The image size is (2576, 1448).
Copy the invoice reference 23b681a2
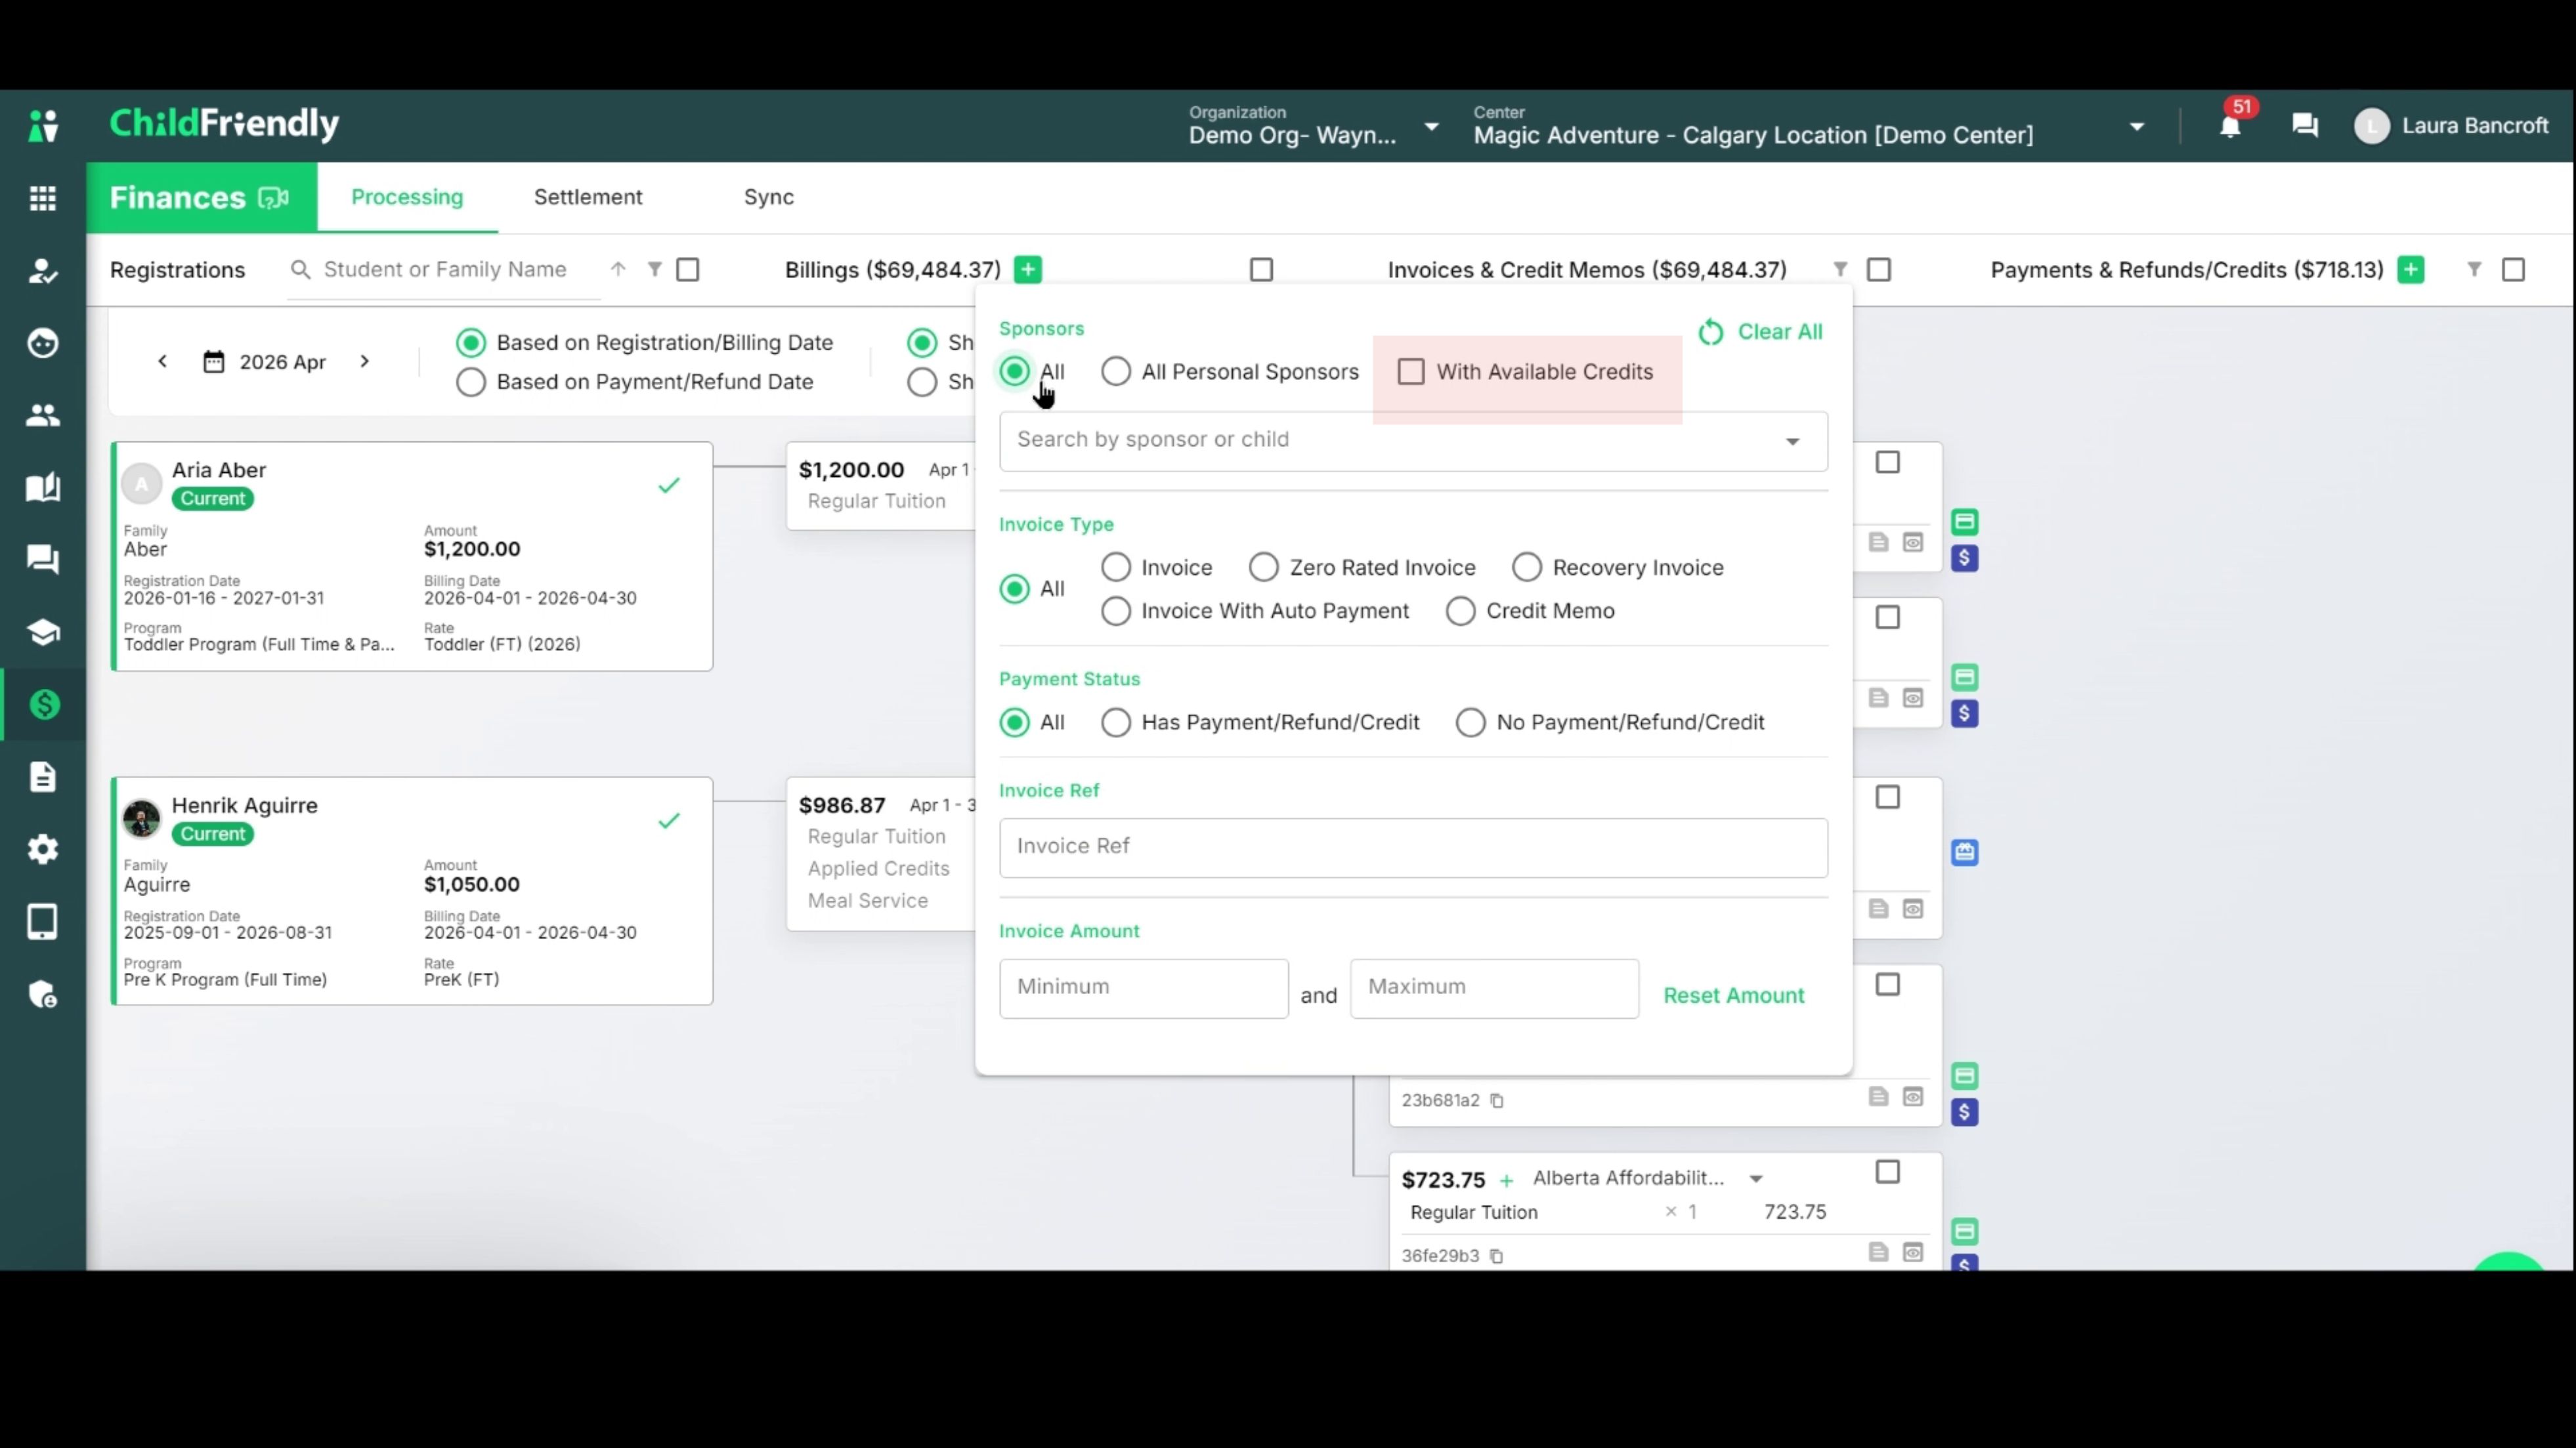(1497, 1100)
